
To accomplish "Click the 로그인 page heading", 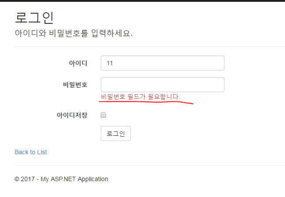I will (x=34, y=18).
